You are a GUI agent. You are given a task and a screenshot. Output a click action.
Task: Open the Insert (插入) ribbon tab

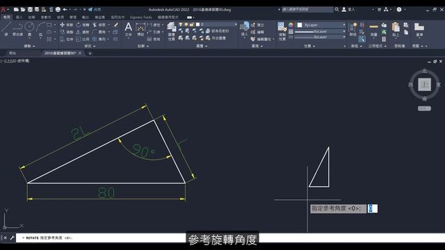click(x=19, y=17)
